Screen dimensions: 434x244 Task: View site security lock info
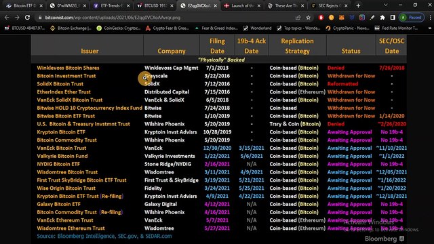coord(40,18)
